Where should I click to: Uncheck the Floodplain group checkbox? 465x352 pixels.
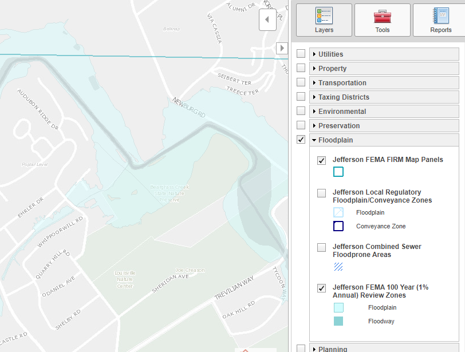pyautogui.click(x=301, y=140)
